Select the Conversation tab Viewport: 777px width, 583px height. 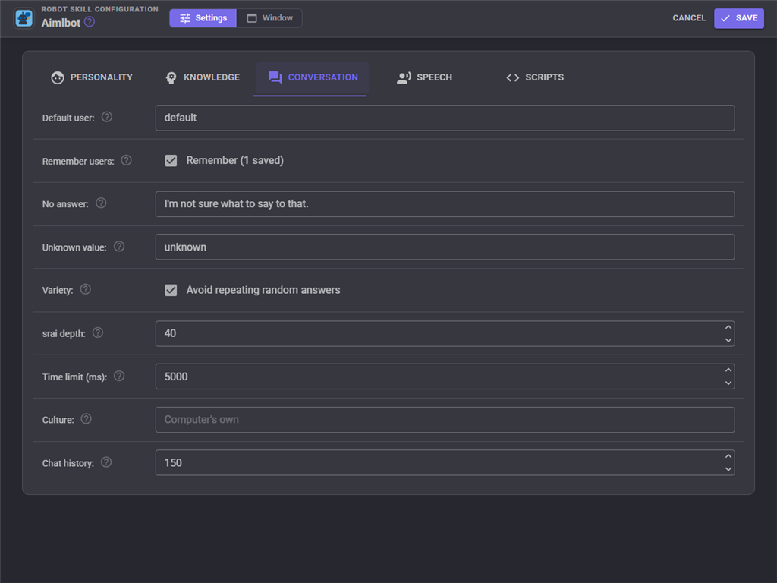tap(313, 78)
